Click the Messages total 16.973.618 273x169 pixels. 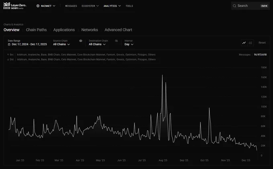click(x=260, y=55)
